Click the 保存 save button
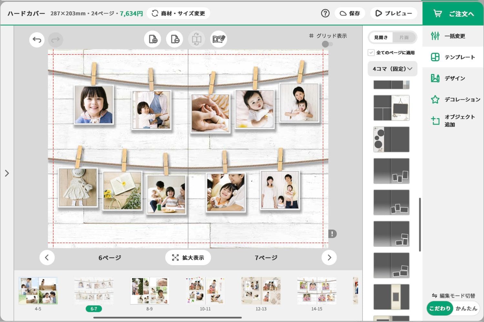This screenshot has height=322, width=484. (350, 13)
